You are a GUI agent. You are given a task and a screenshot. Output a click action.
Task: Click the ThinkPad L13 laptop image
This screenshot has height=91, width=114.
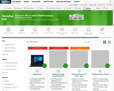[x=36, y=61]
